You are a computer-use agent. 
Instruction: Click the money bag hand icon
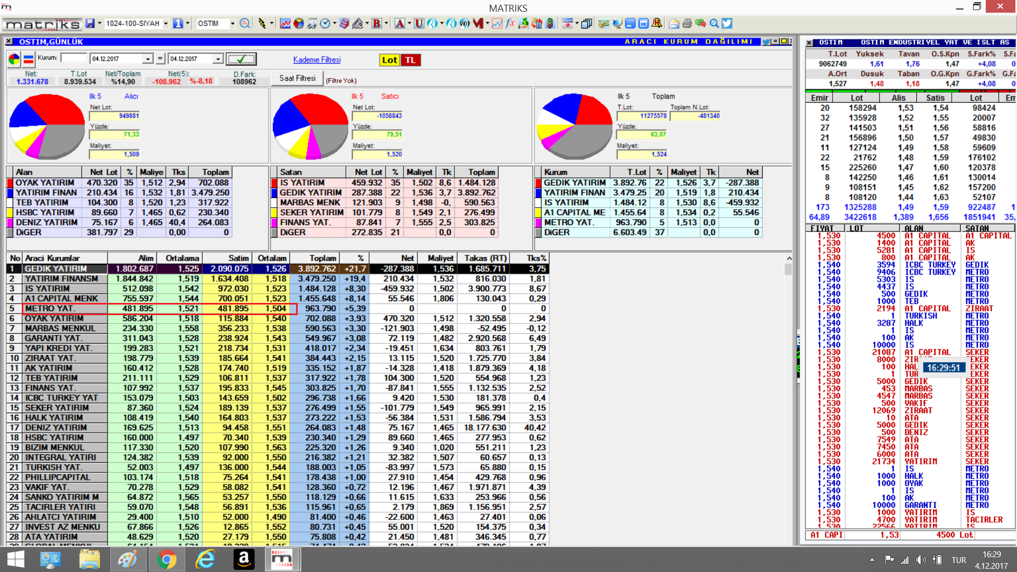coord(524,23)
